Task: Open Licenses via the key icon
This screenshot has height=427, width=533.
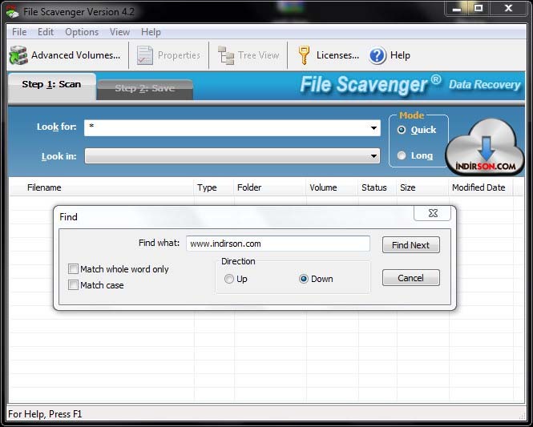Action: [x=304, y=55]
